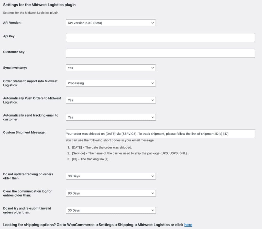Click inside the Api Key field
The height and width of the screenshot is (229, 262).
click(x=160, y=37)
